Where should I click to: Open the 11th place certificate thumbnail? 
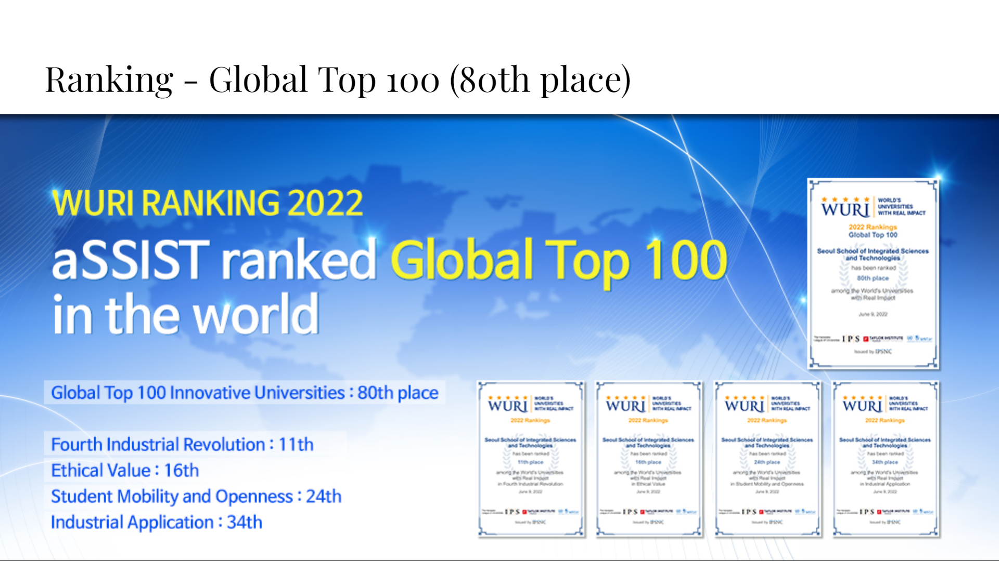531,459
